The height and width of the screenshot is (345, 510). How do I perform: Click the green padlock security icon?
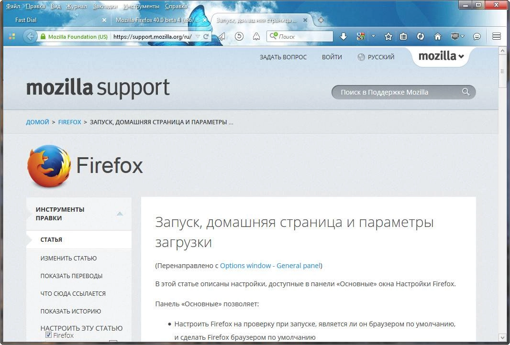click(43, 37)
